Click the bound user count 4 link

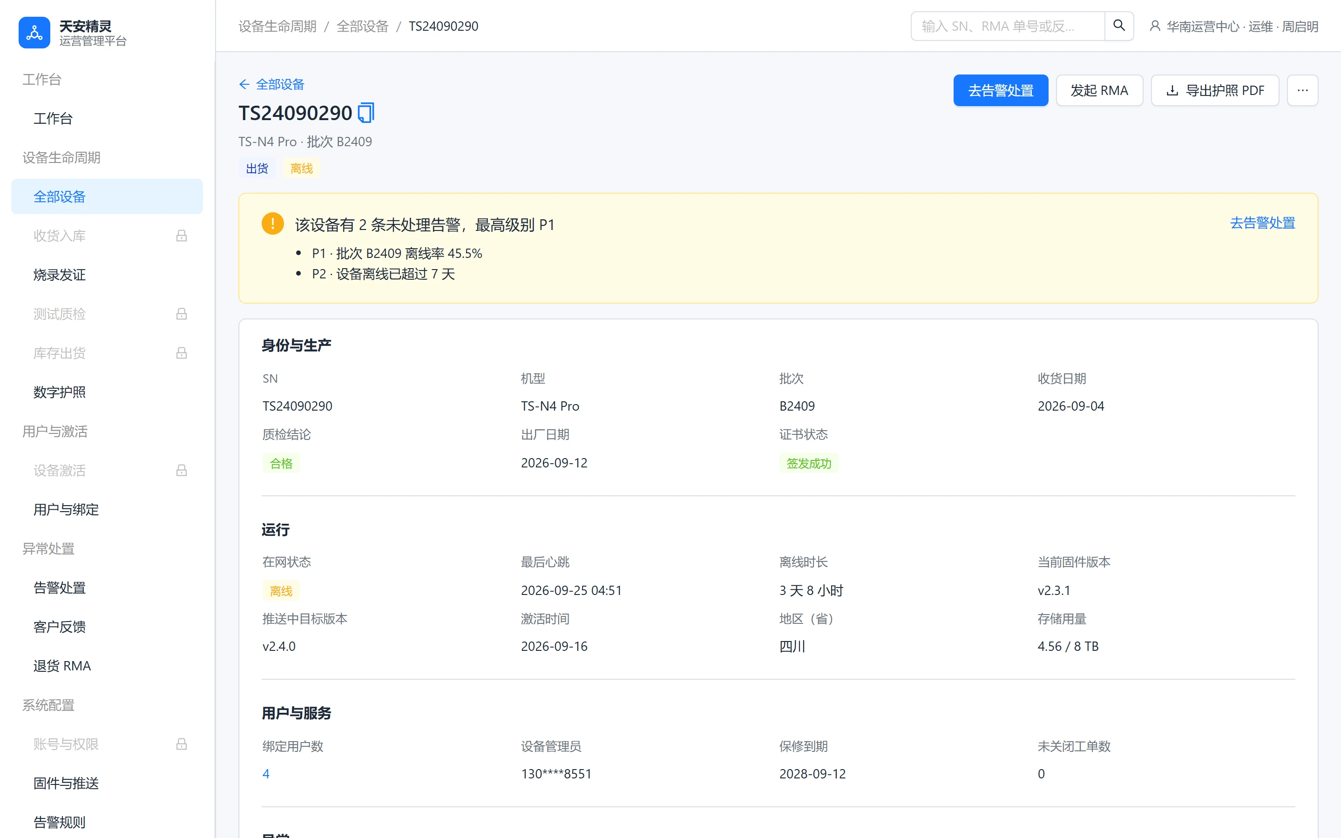coord(266,774)
